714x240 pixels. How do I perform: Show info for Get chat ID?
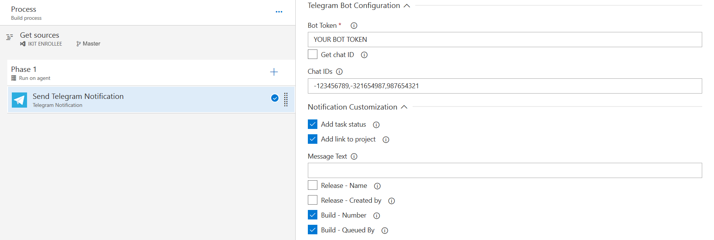364,55
